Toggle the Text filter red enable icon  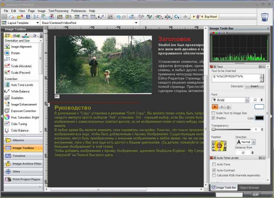pos(212,67)
